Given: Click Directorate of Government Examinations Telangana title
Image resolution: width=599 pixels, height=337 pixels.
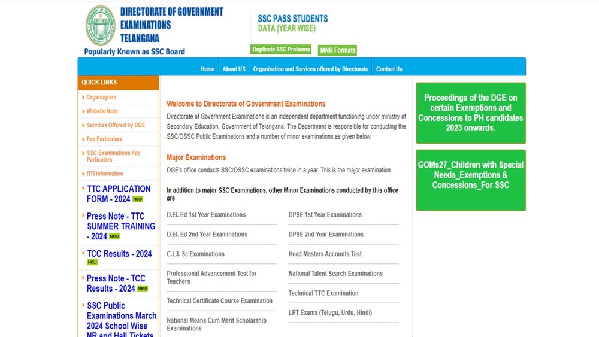Looking at the screenshot, I should 171,25.
